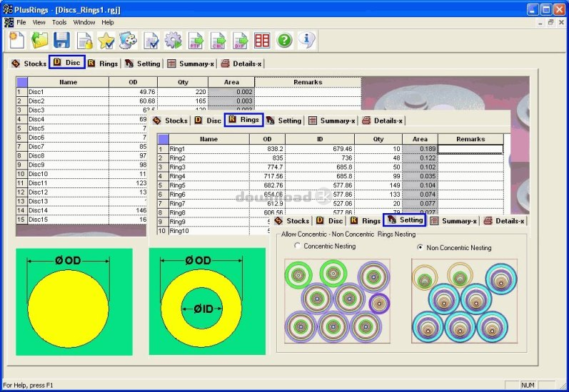This screenshot has height=392, width=569.
Task: Click the Area column header in Disc table
Action: pos(231,82)
